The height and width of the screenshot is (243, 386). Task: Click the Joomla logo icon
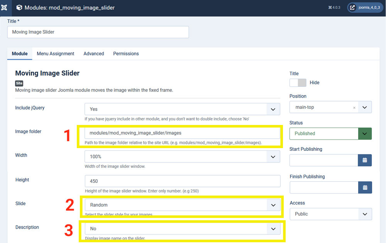(x=4, y=8)
